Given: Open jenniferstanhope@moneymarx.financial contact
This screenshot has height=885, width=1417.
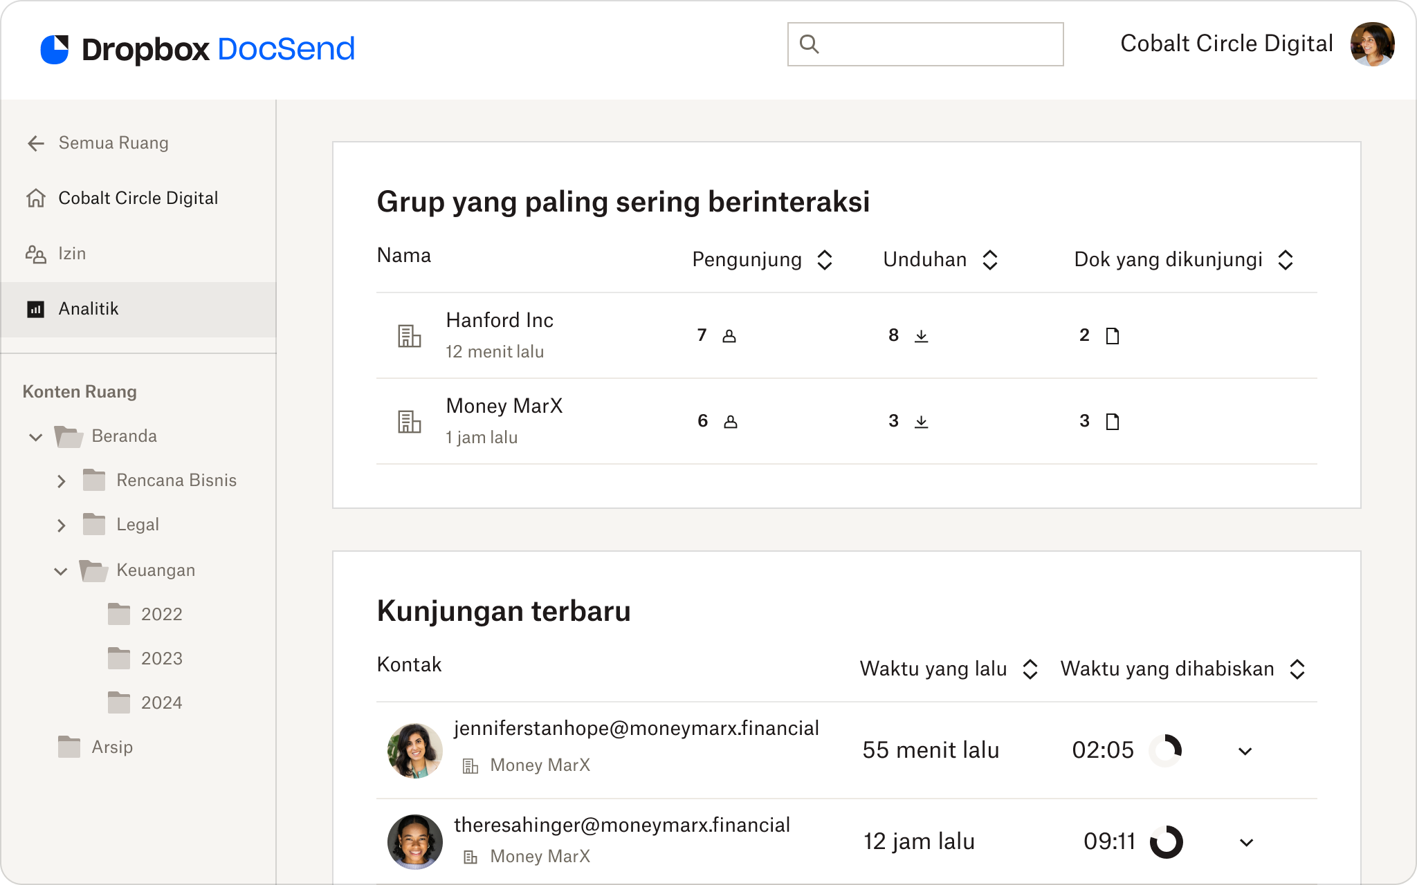Looking at the screenshot, I should (x=637, y=728).
